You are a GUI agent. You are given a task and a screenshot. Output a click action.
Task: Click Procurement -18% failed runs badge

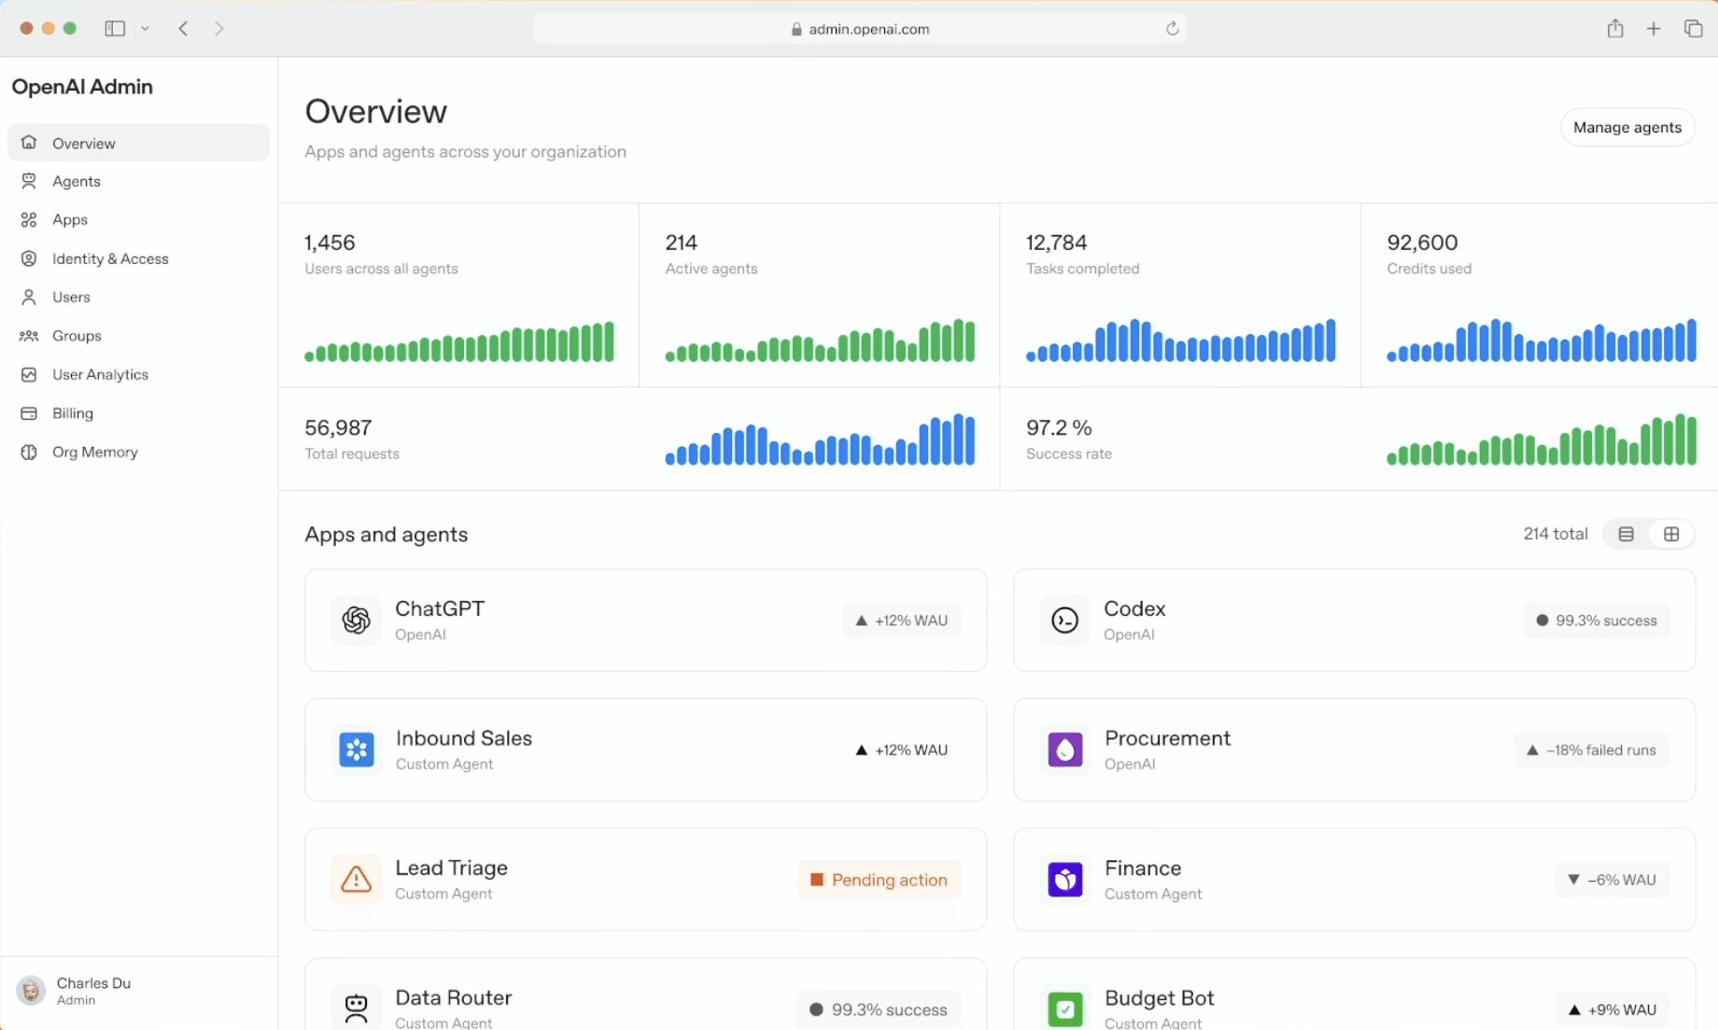[x=1592, y=750]
